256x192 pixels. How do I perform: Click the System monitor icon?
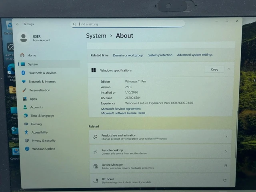point(23,64)
